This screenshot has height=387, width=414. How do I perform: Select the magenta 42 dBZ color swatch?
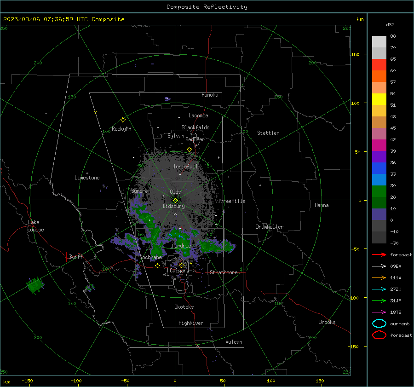(379, 145)
